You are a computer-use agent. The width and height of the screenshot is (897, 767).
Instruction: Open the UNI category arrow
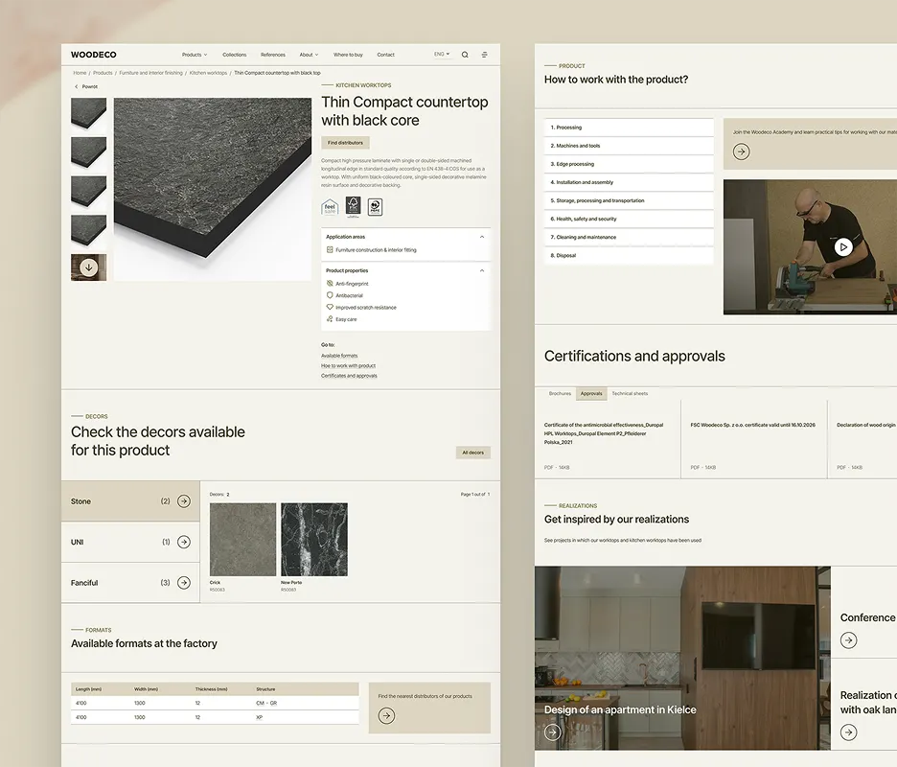(184, 542)
